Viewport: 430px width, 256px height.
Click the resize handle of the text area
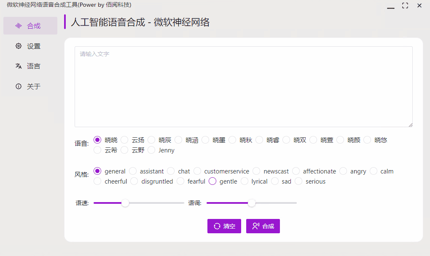(x=410, y=125)
